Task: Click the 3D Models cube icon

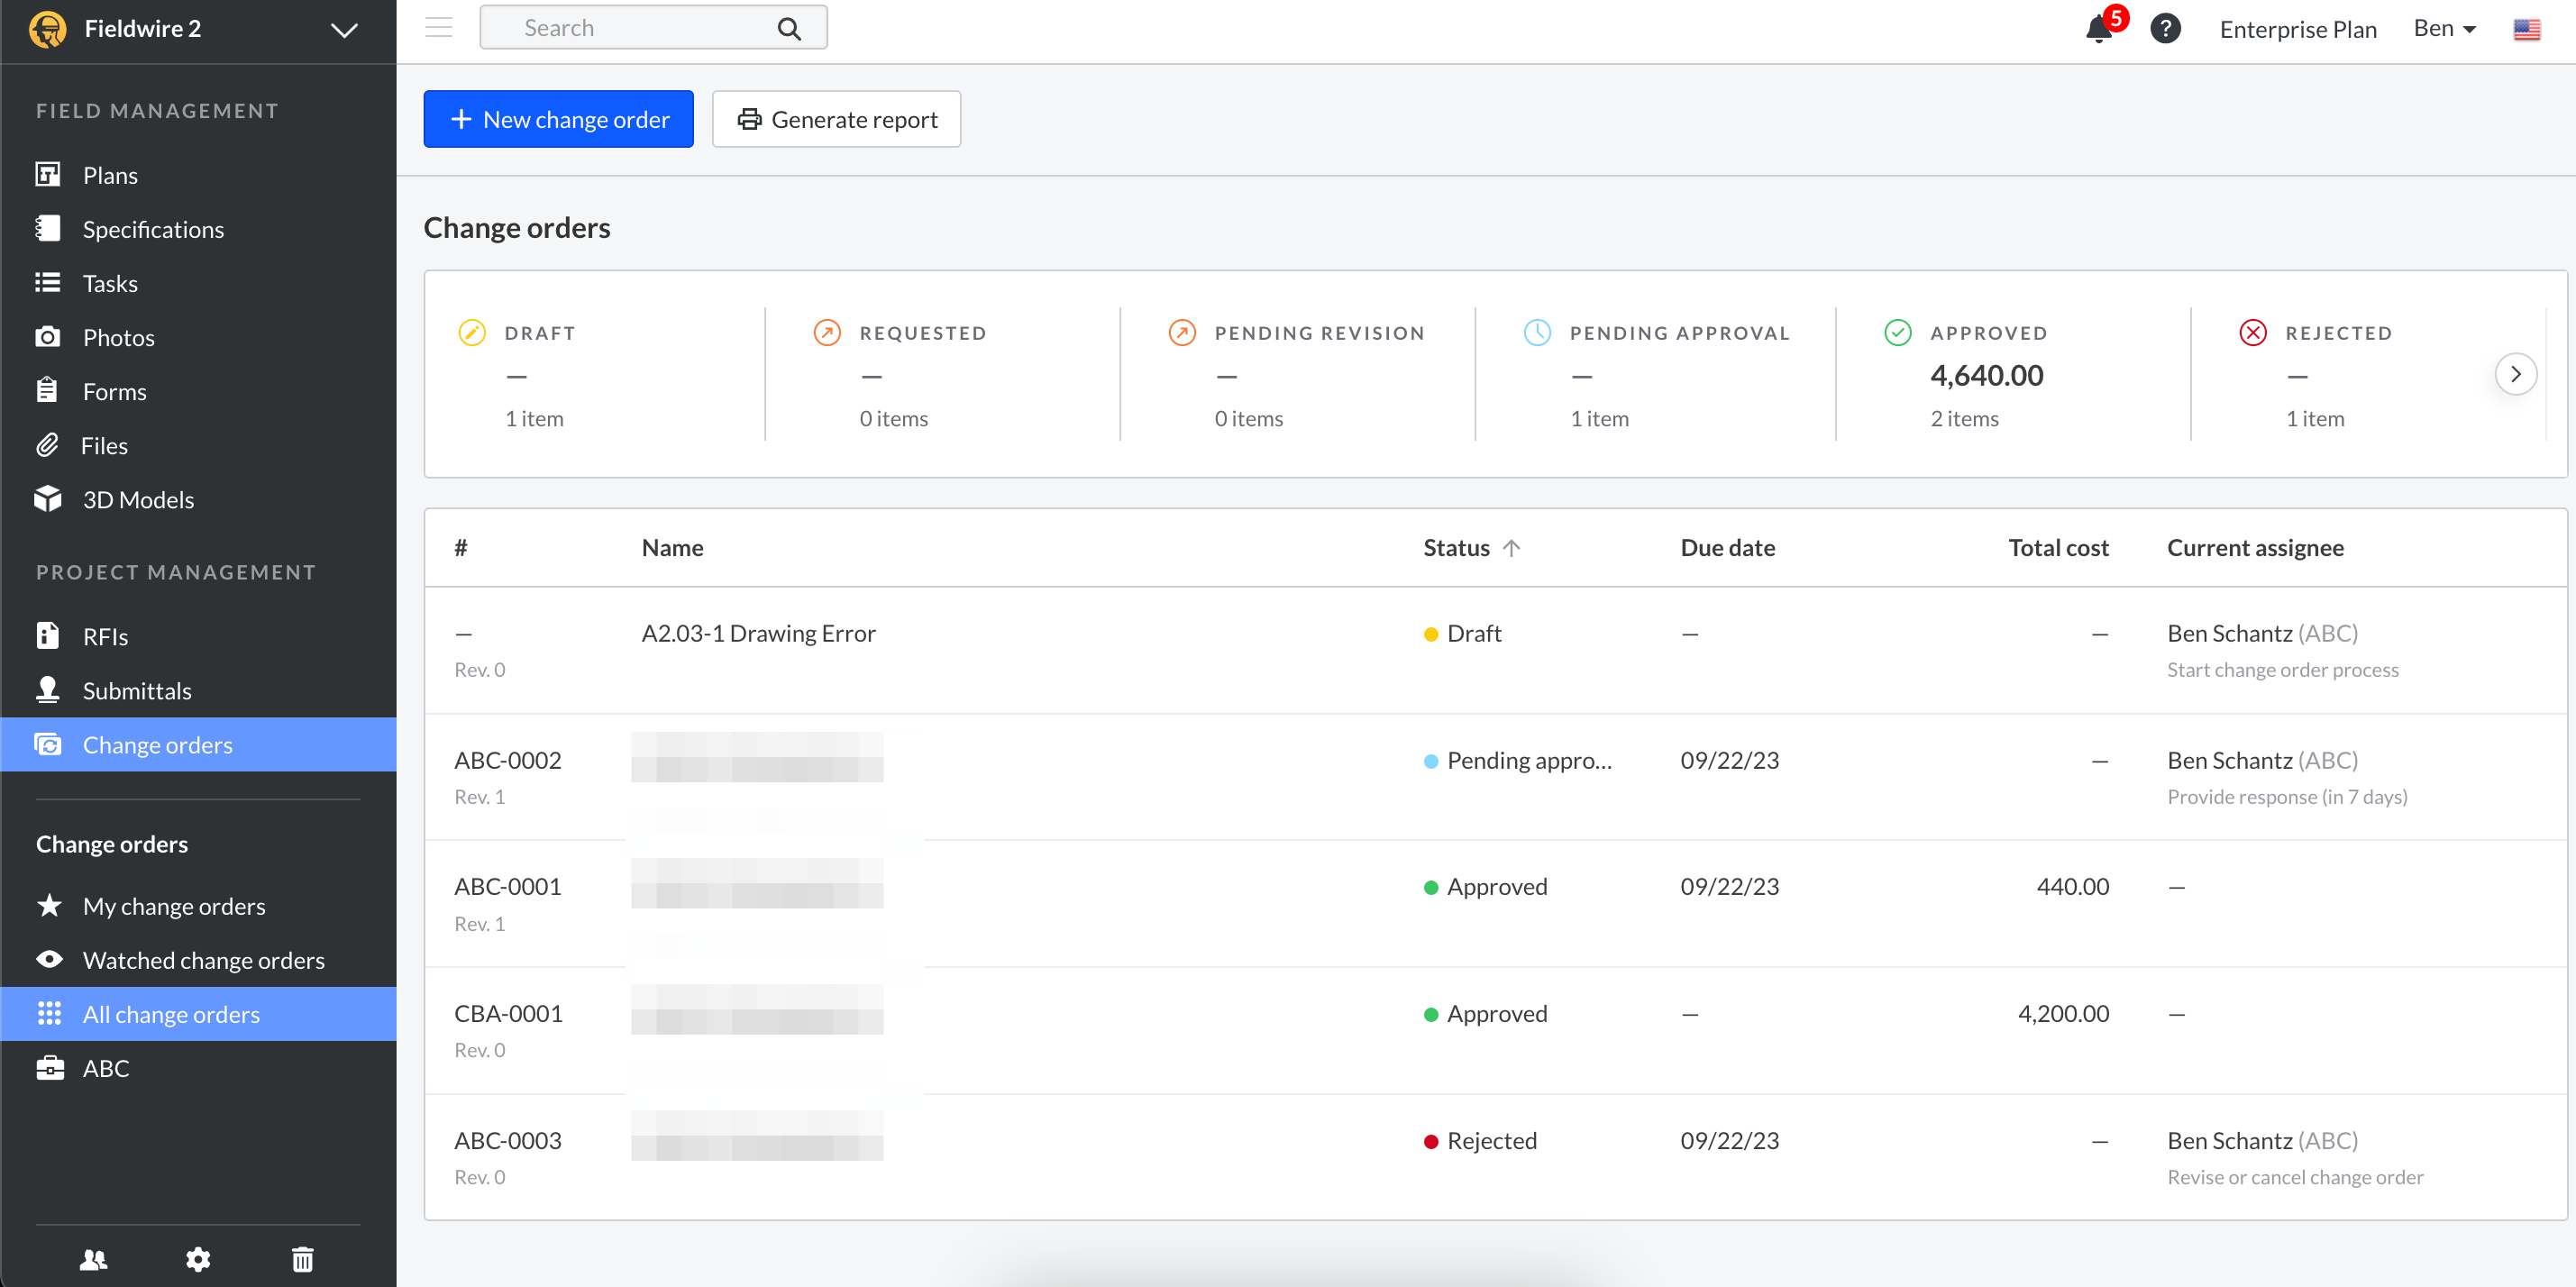Action: [x=47, y=498]
